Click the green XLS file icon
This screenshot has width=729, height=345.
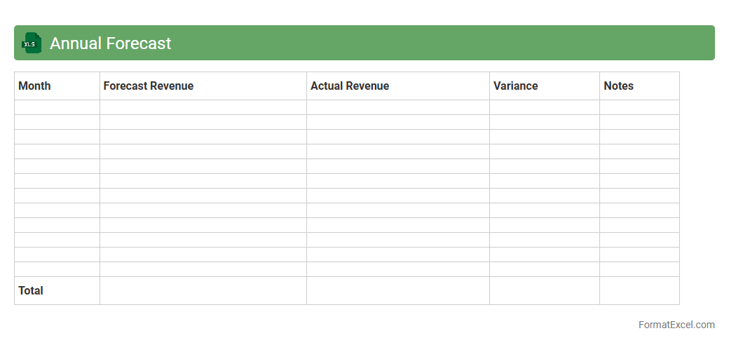coord(32,43)
